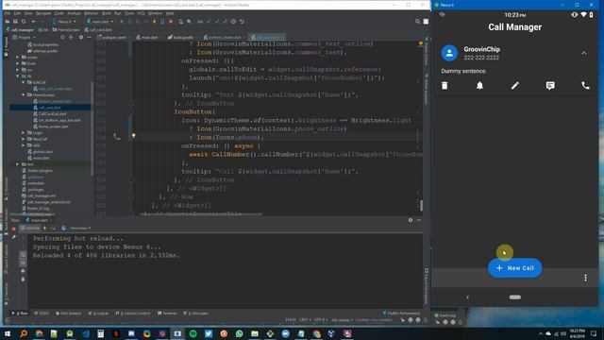Open the Terminal tool window
Viewport: 604px width, 340px height.
pos(167,314)
